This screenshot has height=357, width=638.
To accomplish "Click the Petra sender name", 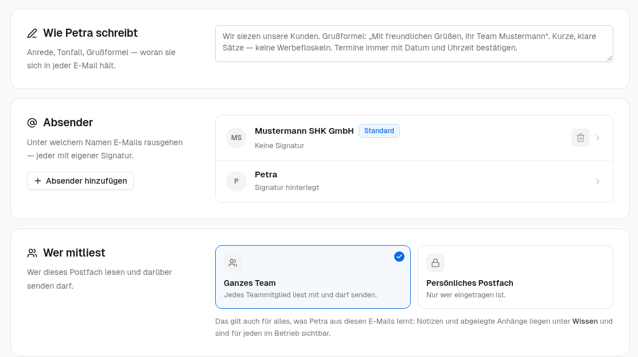I will [x=266, y=174].
